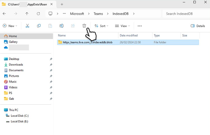Click the Back navigation arrow

(4, 14)
